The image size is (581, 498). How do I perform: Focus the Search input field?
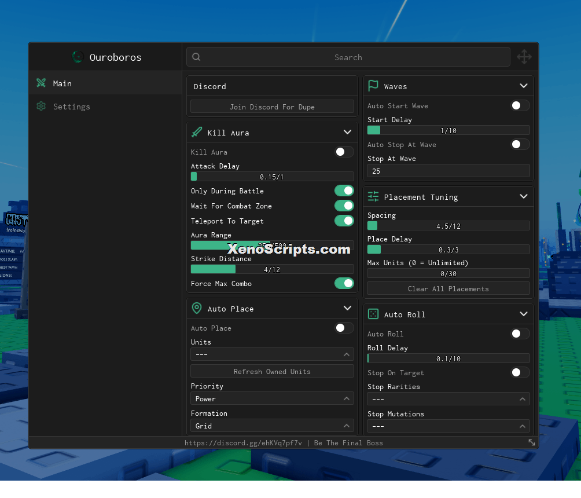coord(348,57)
